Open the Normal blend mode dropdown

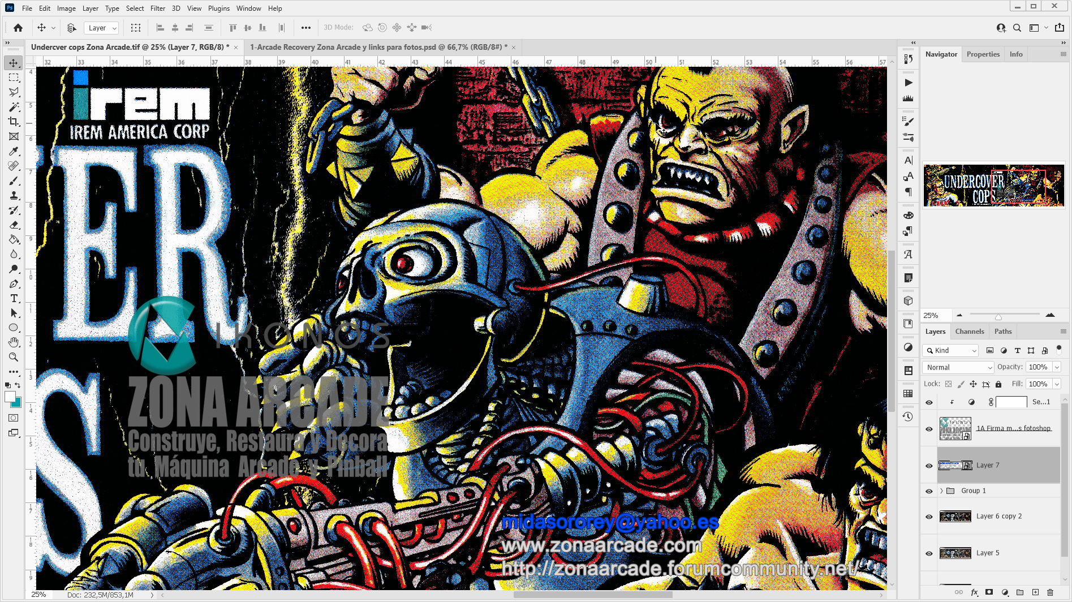click(x=958, y=367)
